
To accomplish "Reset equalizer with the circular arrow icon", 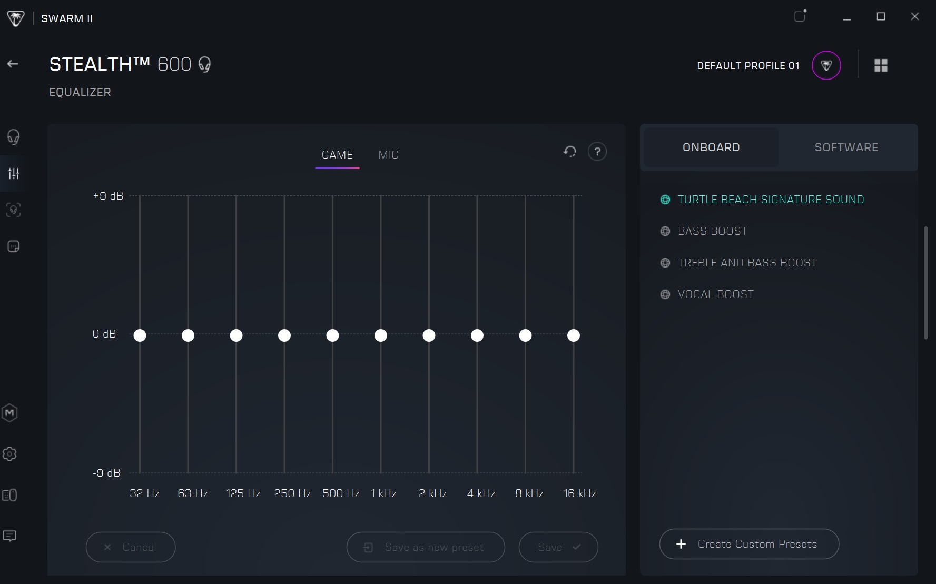I will pos(569,152).
